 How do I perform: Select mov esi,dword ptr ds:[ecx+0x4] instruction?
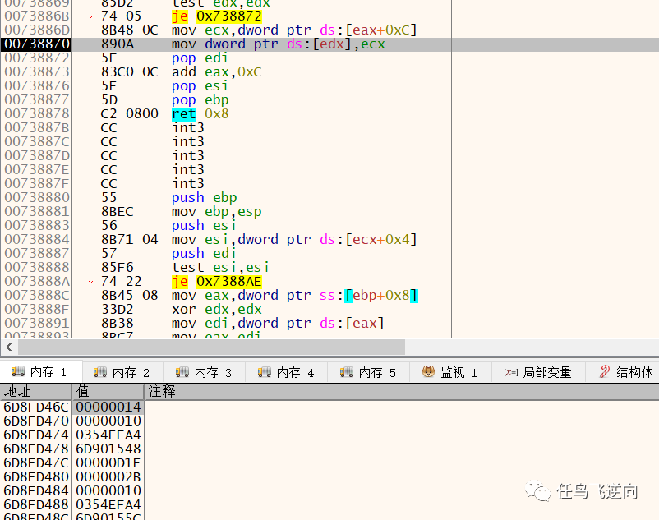pyautogui.click(x=294, y=239)
